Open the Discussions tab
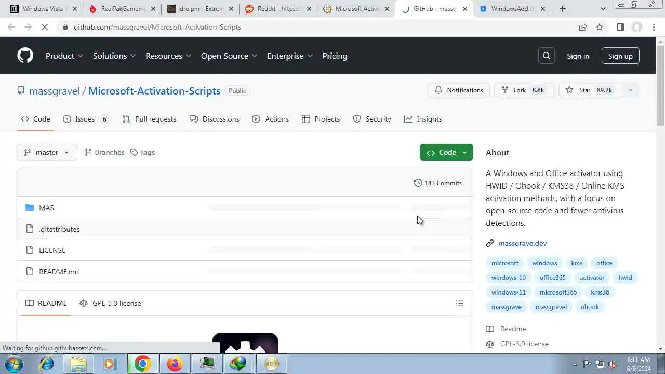 pos(215,119)
